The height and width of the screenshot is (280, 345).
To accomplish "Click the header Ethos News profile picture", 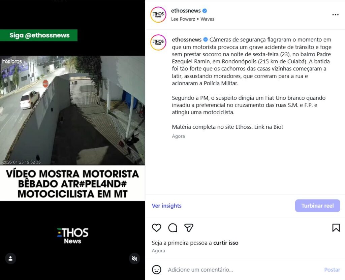I will (158, 14).
